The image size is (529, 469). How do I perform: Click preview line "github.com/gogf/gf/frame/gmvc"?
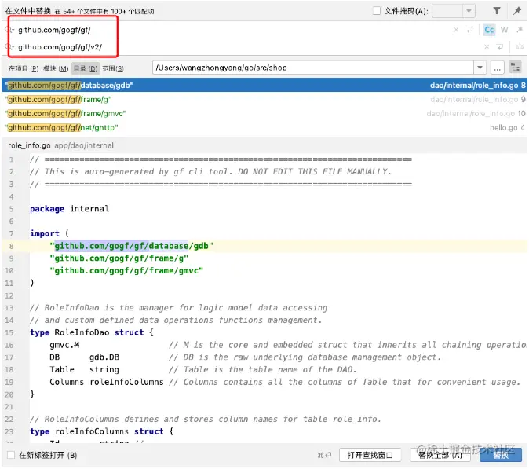(x=126, y=271)
